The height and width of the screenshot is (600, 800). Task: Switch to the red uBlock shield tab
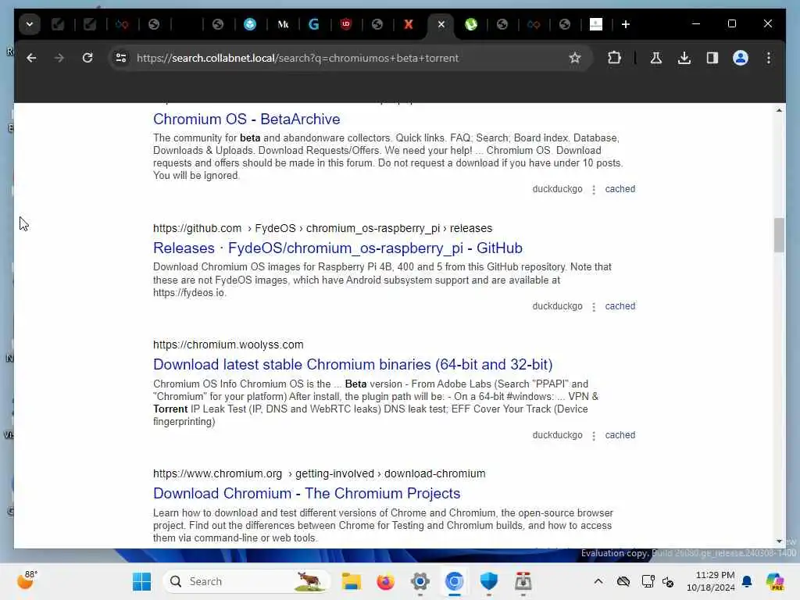point(346,24)
